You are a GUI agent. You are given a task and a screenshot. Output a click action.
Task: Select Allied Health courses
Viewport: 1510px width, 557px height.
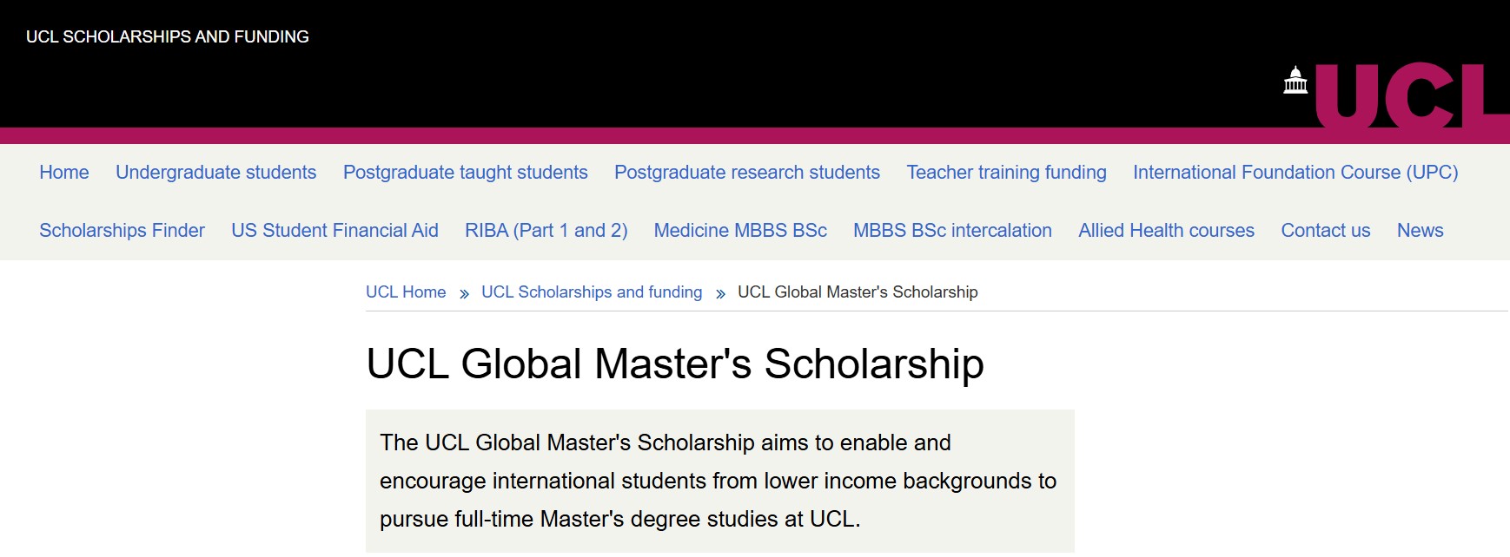pyautogui.click(x=1166, y=230)
